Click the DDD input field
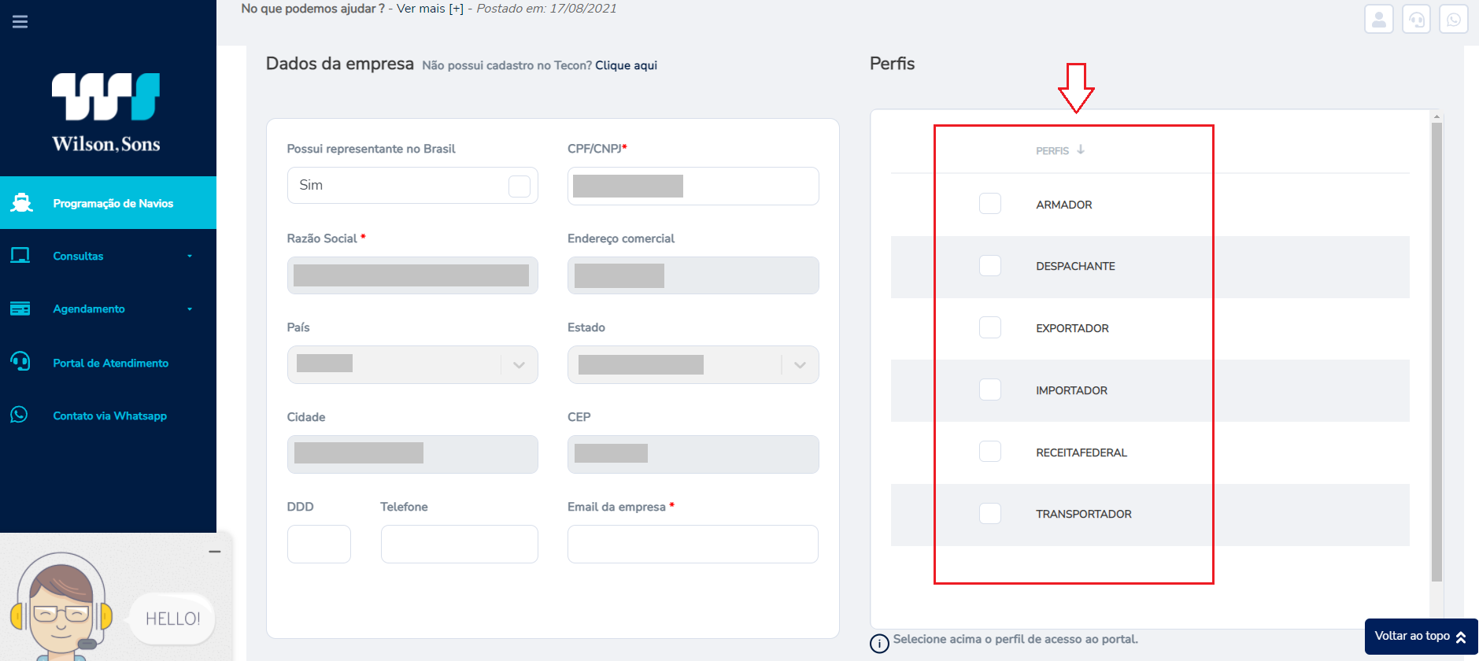The width and height of the screenshot is (1479, 661). [319, 544]
